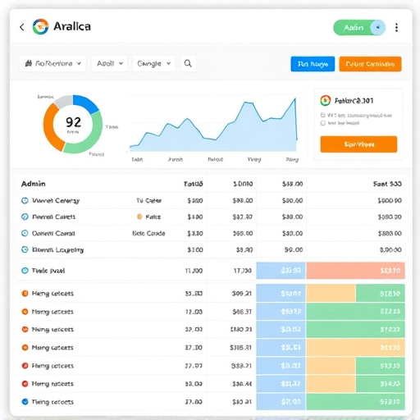Click the orange dot next to Falts label
420x420 pixels.
click(139, 217)
